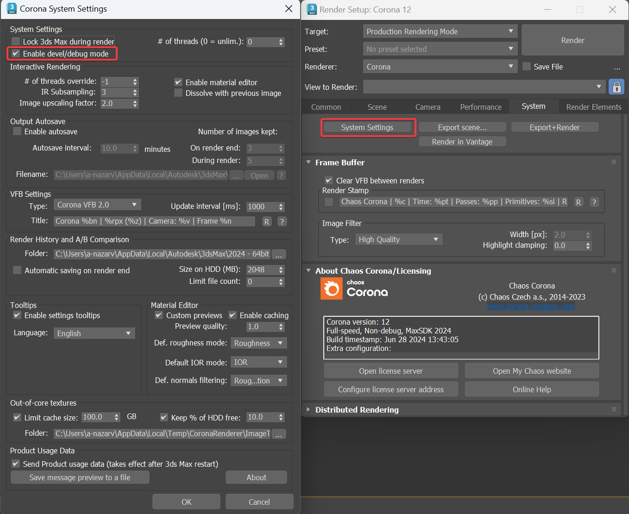Click the 3ds Max icon in Render Setup title bar

click(x=312, y=9)
